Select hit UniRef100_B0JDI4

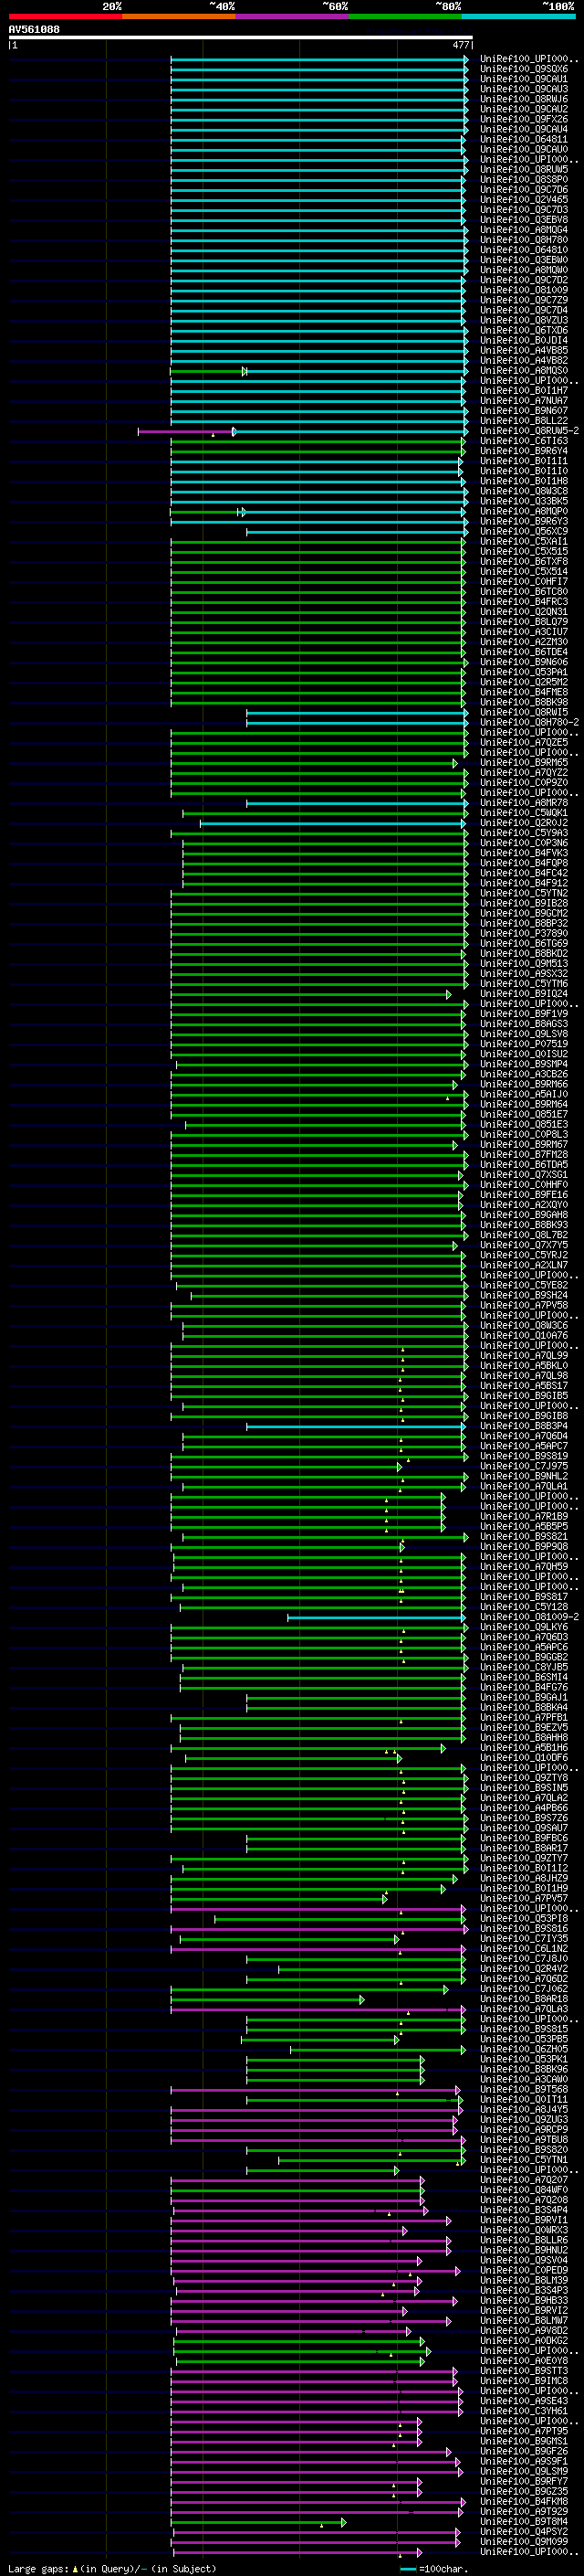point(524,340)
